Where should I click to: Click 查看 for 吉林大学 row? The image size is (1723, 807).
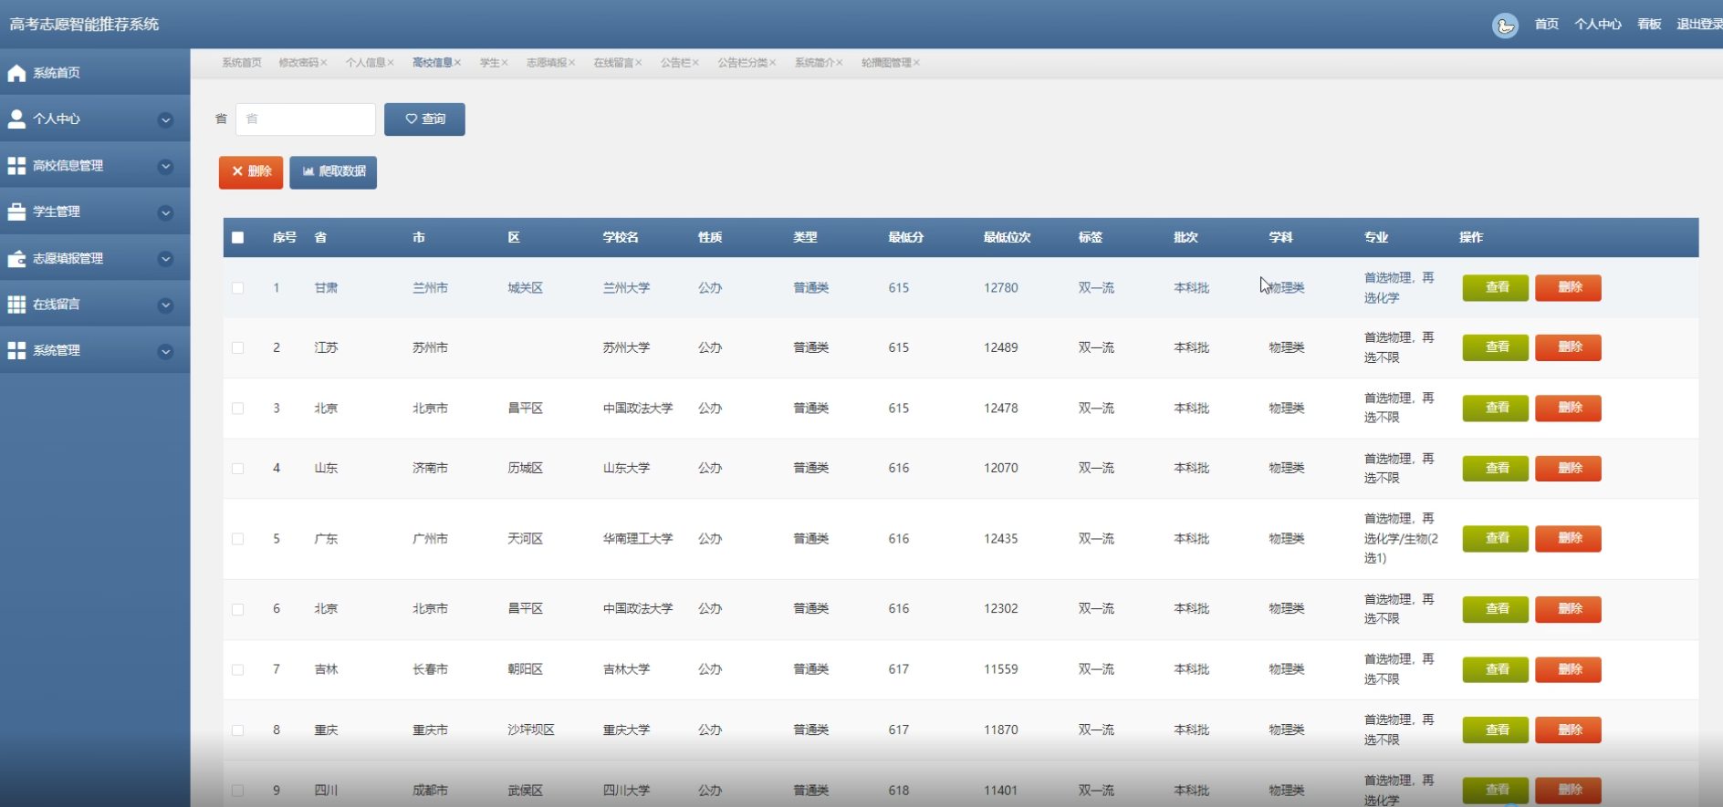coord(1496,669)
